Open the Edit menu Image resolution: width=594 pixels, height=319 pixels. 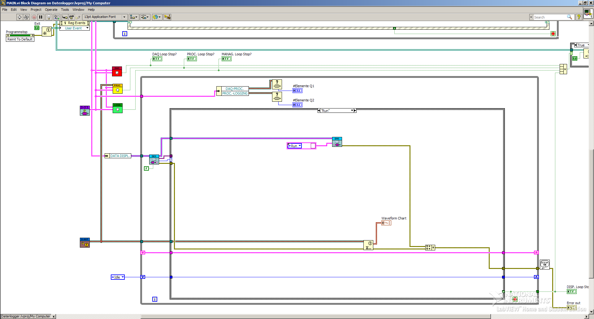(x=14, y=10)
